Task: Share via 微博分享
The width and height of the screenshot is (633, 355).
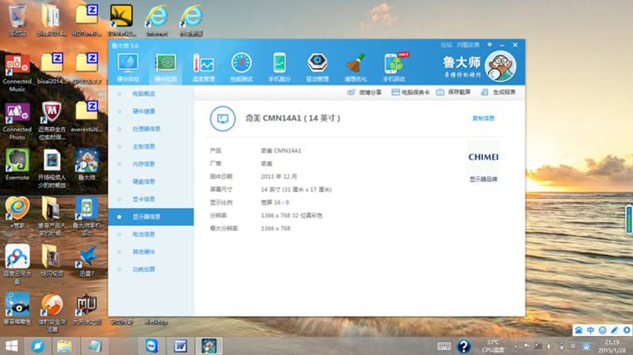Action: tap(364, 92)
